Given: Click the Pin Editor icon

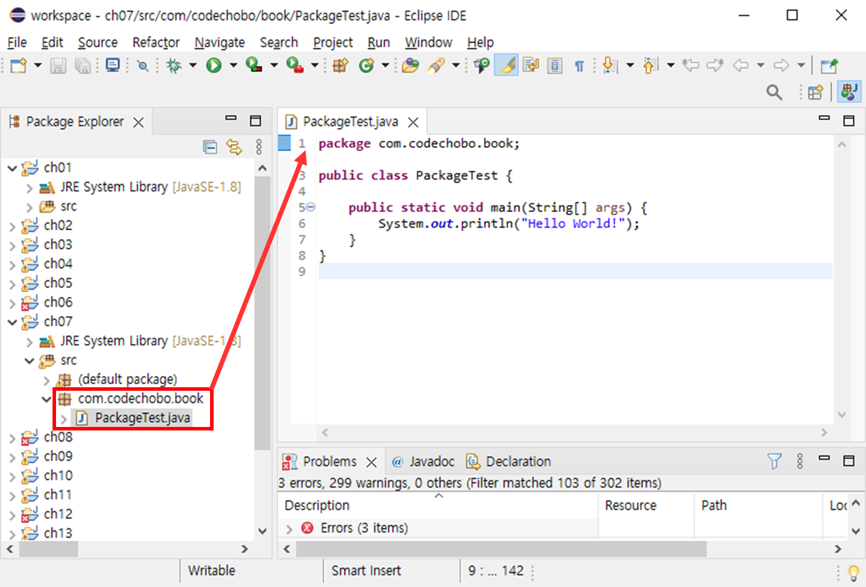Looking at the screenshot, I should tap(829, 65).
